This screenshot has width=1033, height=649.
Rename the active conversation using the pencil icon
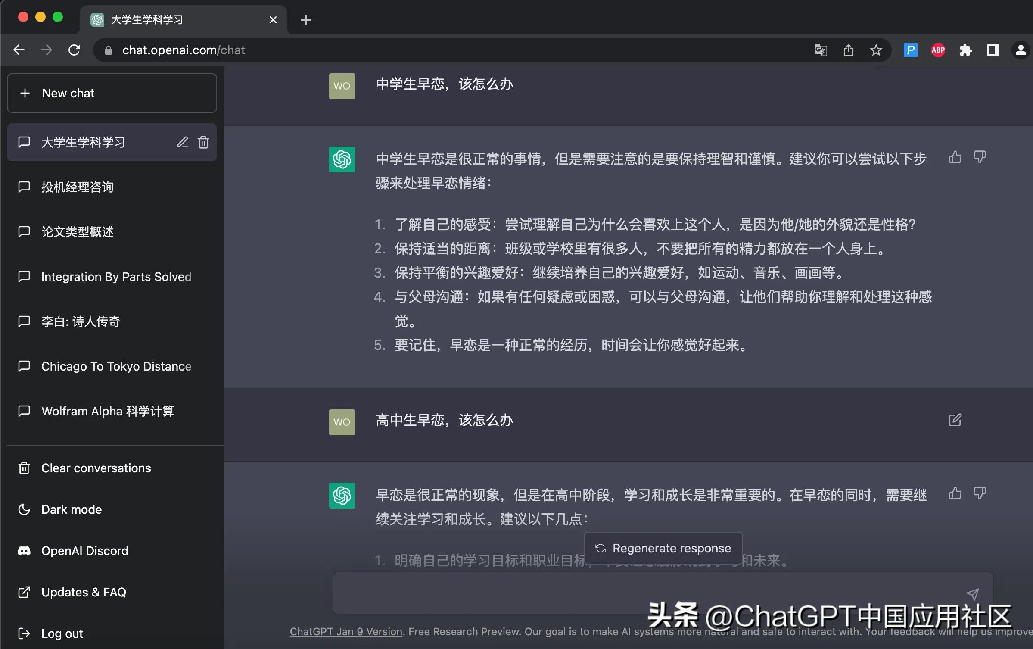pos(183,142)
